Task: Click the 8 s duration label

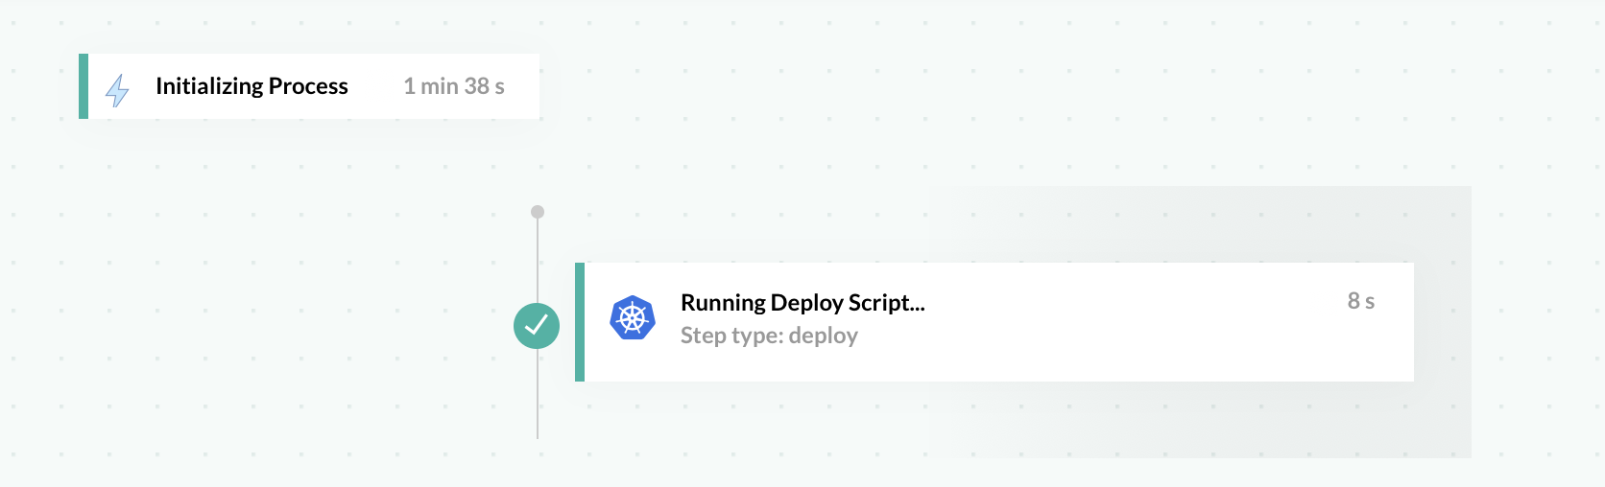Action: pos(1360,301)
